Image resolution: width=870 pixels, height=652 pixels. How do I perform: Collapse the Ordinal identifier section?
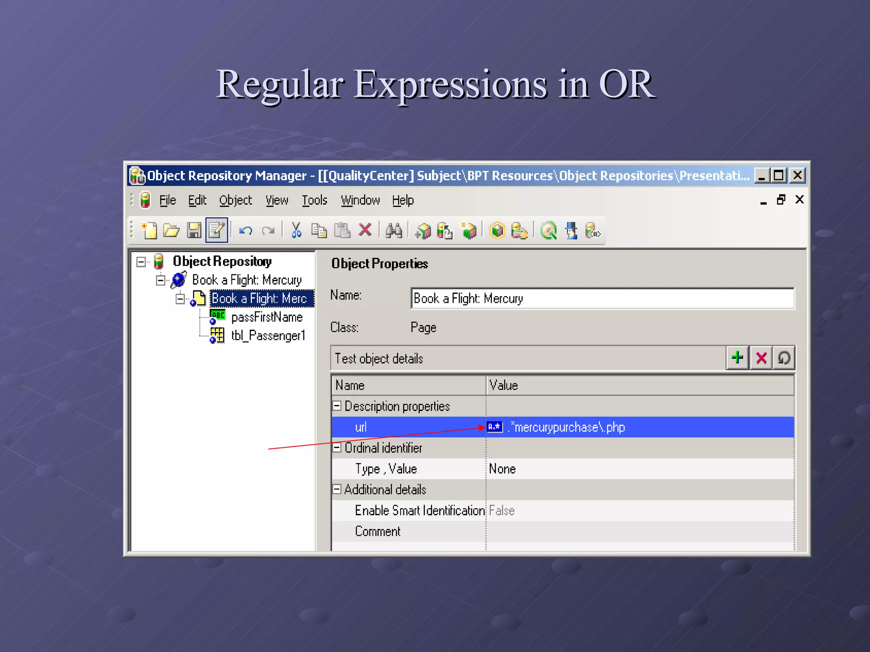pos(337,447)
